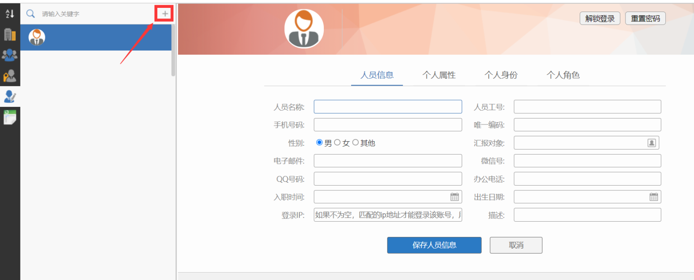694x280 pixels.
Task: Click the 入职时间 date field
Action: coord(388,197)
